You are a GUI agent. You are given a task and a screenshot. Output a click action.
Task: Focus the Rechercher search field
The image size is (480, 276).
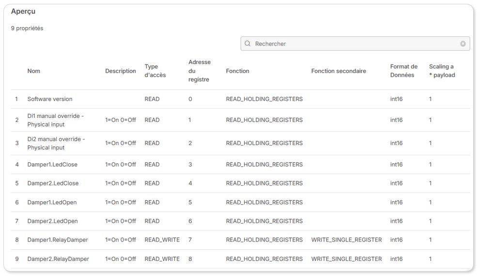pyautogui.click(x=355, y=44)
